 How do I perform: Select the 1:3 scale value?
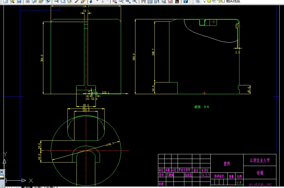pyautogui.click(x=239, y=182)
